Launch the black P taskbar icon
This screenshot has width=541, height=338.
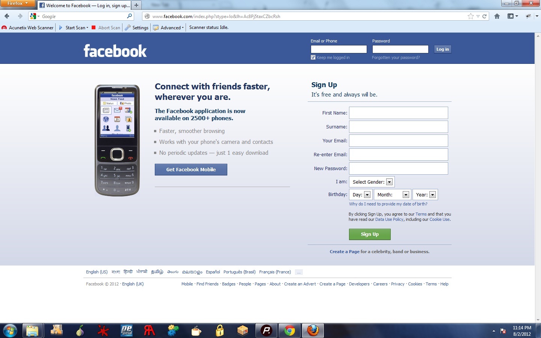point(266,331)
